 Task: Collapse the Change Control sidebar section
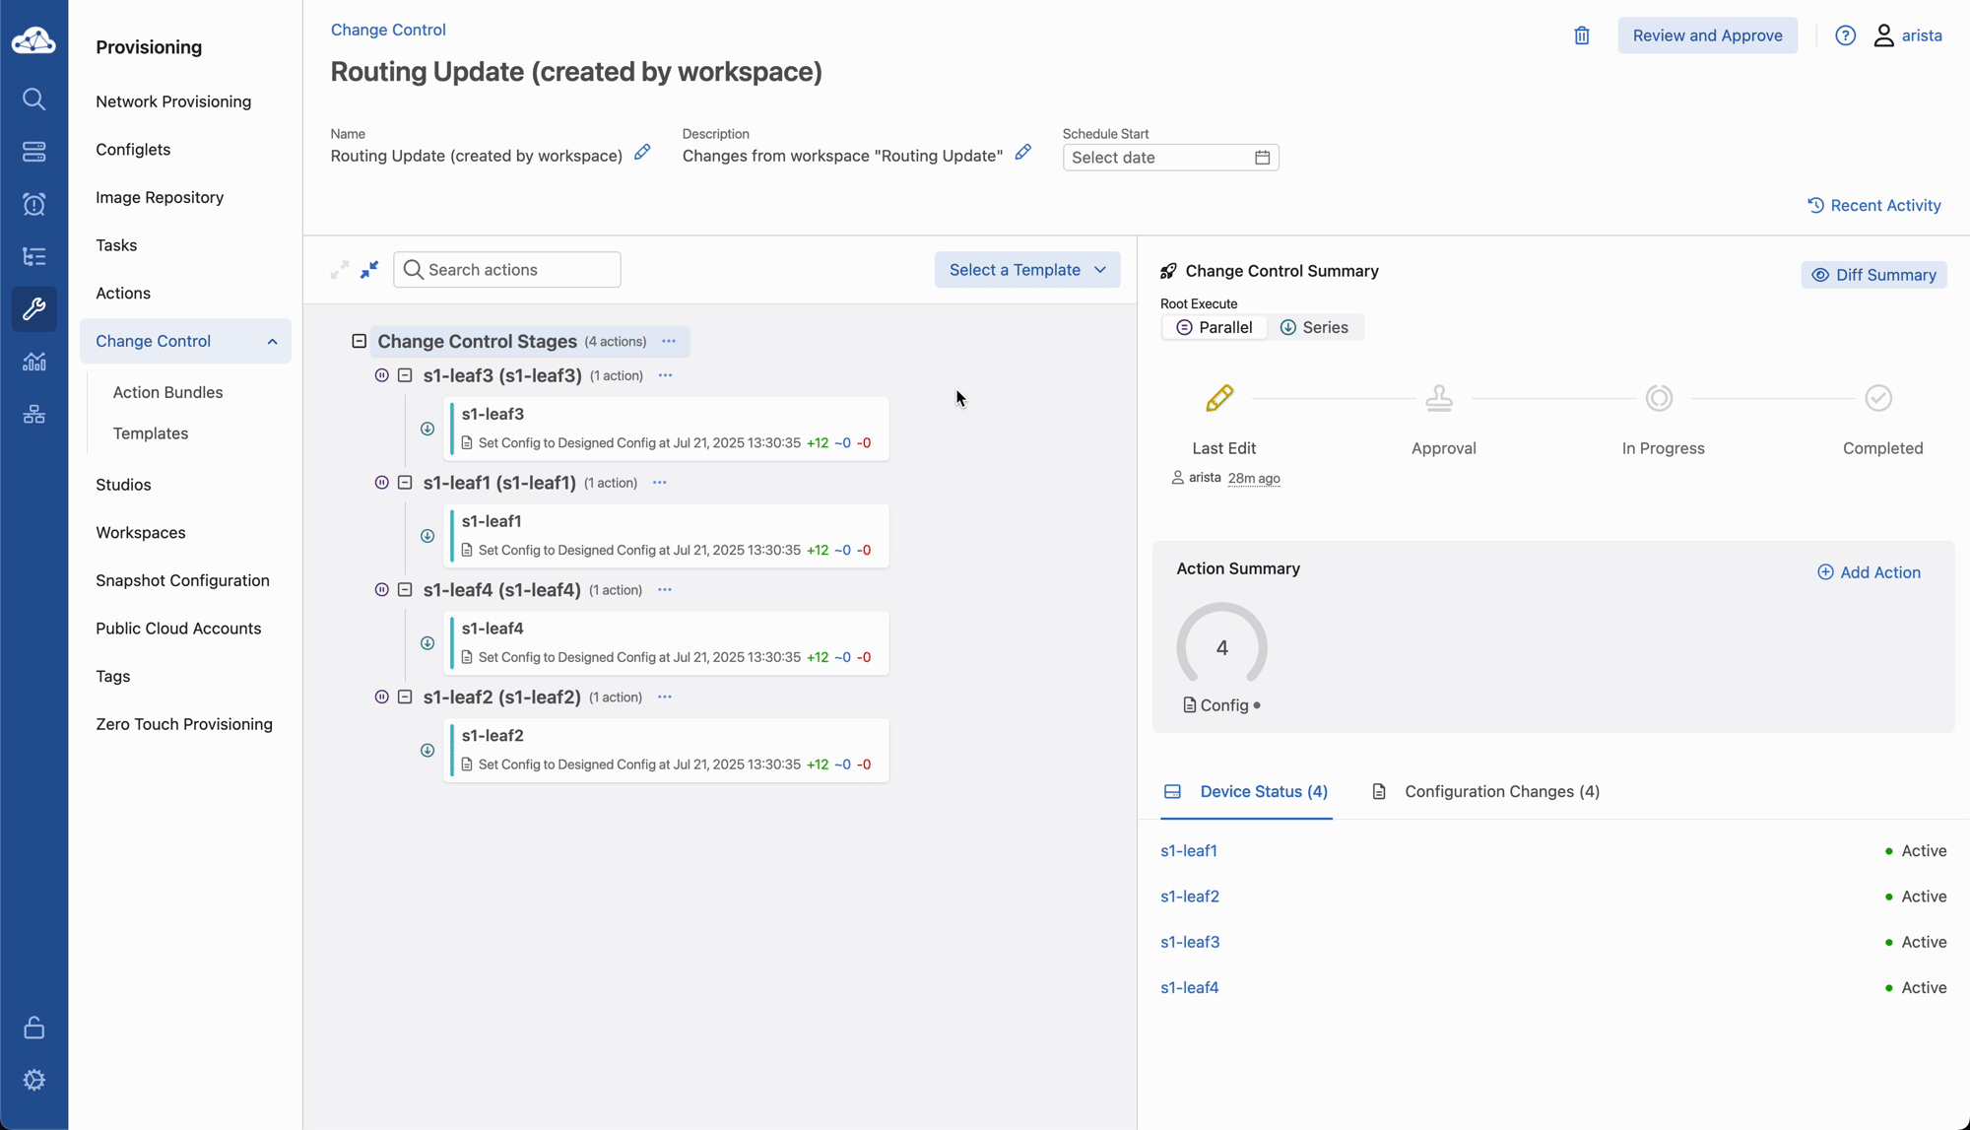coord(272,341)
